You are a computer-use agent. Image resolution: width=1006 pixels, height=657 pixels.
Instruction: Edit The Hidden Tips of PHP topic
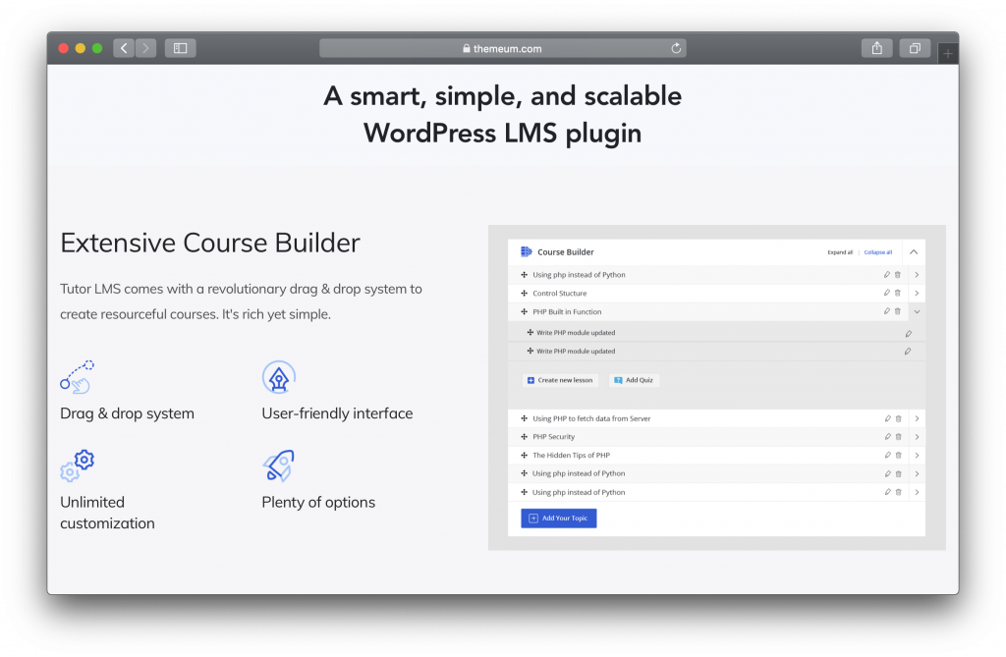(x=887, y=455)
